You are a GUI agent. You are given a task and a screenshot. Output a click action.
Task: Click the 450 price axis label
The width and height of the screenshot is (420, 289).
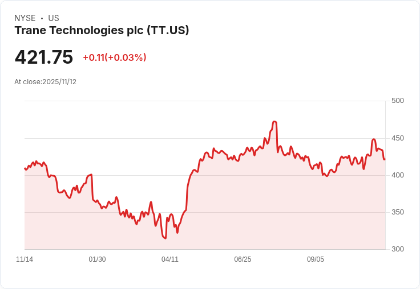click(x=398, y=138)
